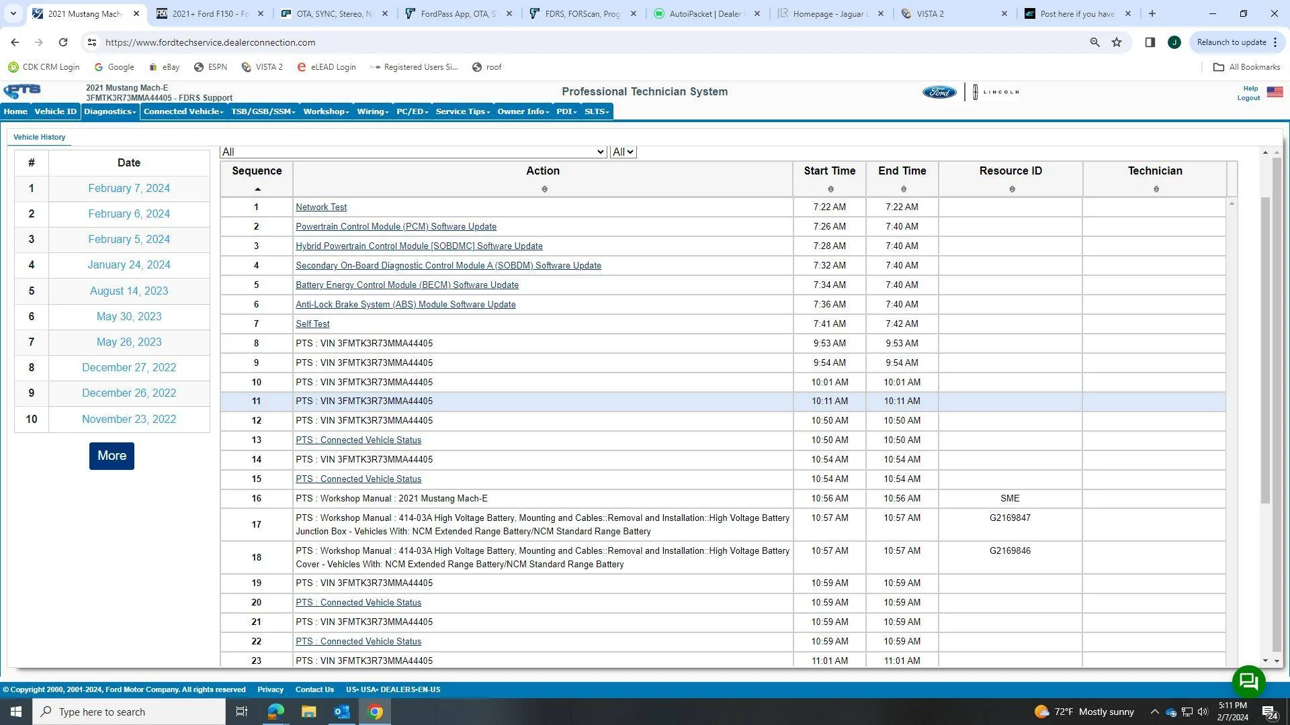Close the FordPass App tab
This screenshot has height=725, width=1290.
click(509, 13)
